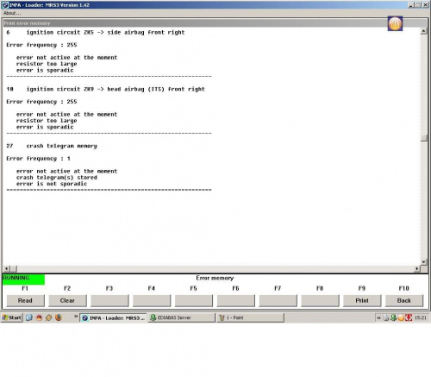Select INPA Loader taskbar item
The image size is (431, 377).
click(x=113, y=317)
